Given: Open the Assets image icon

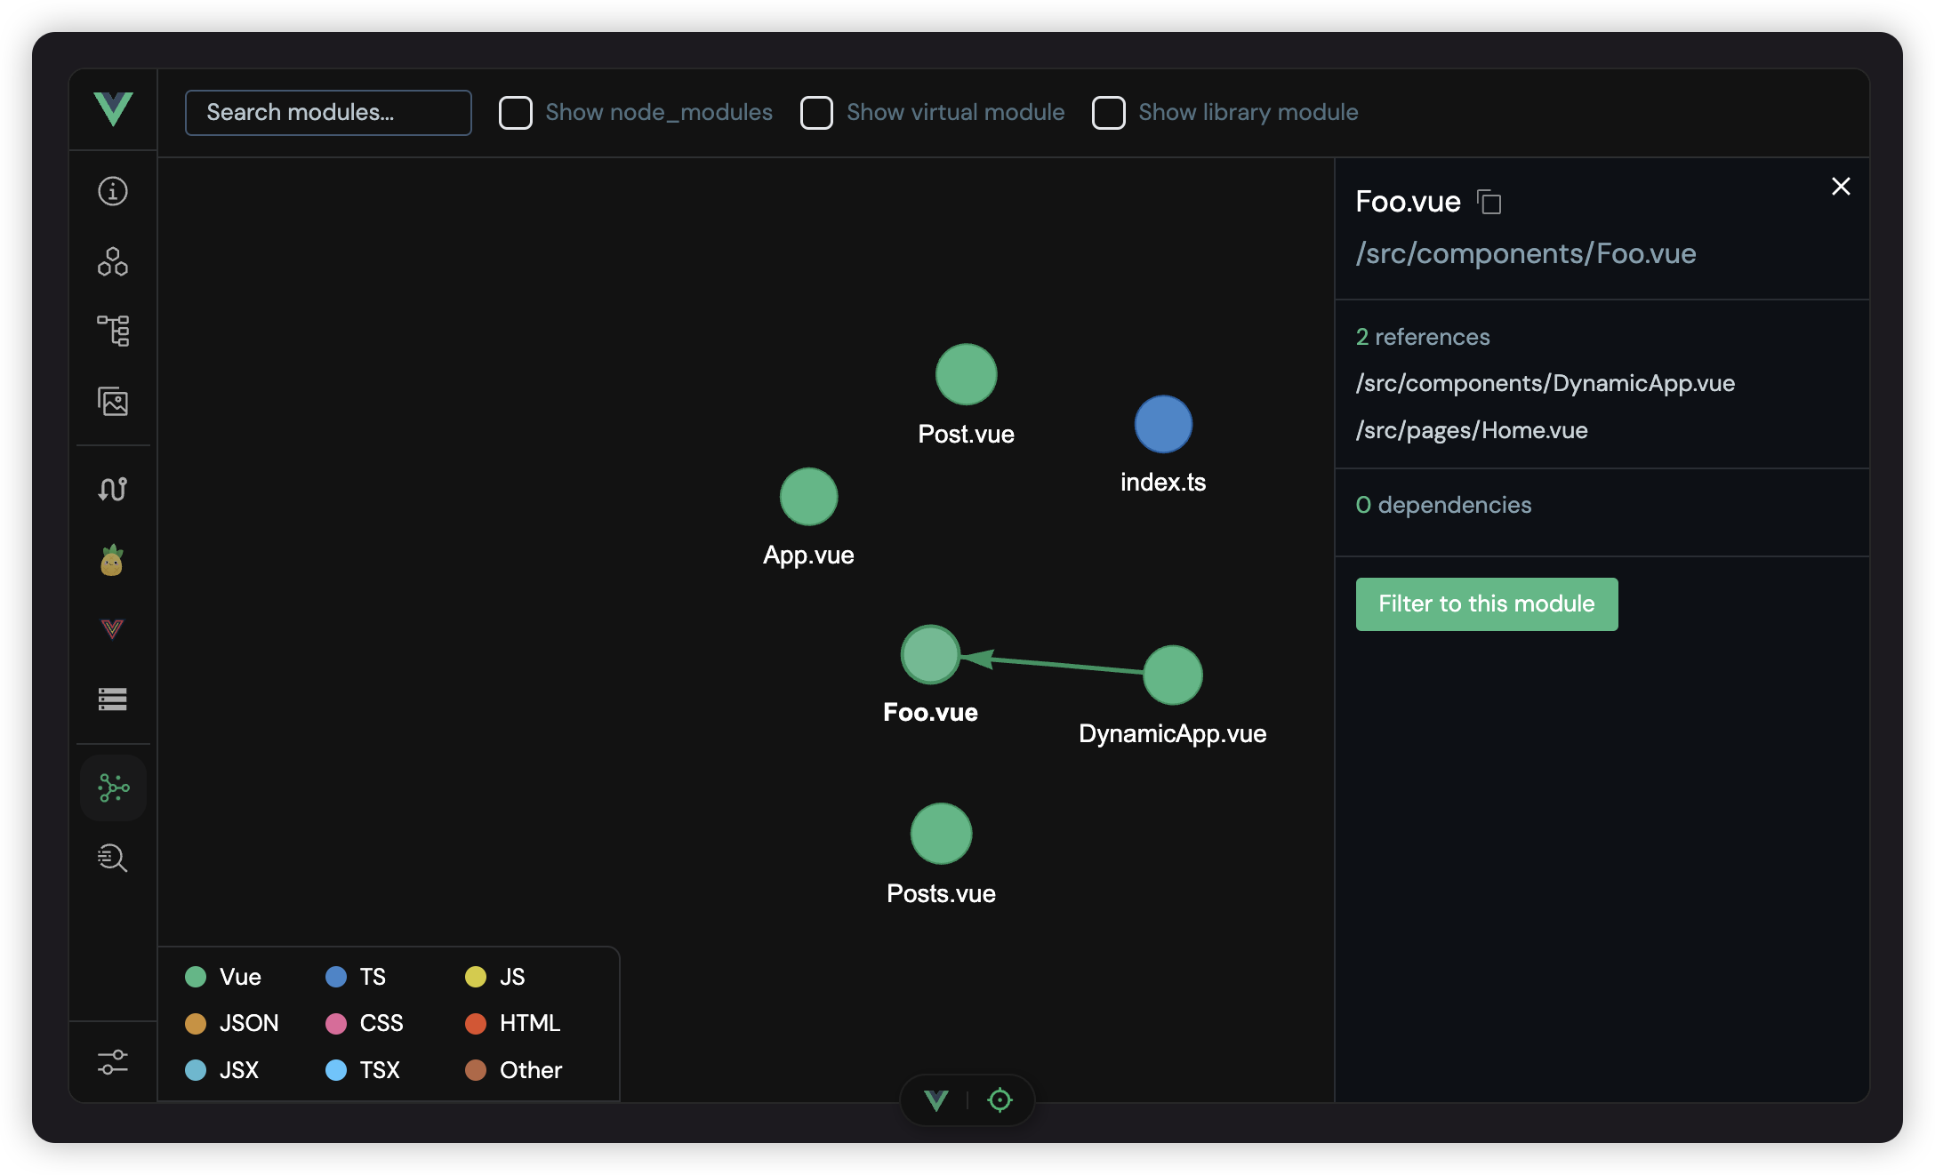Looking at the screenshot, I should (x=113, y=402).
